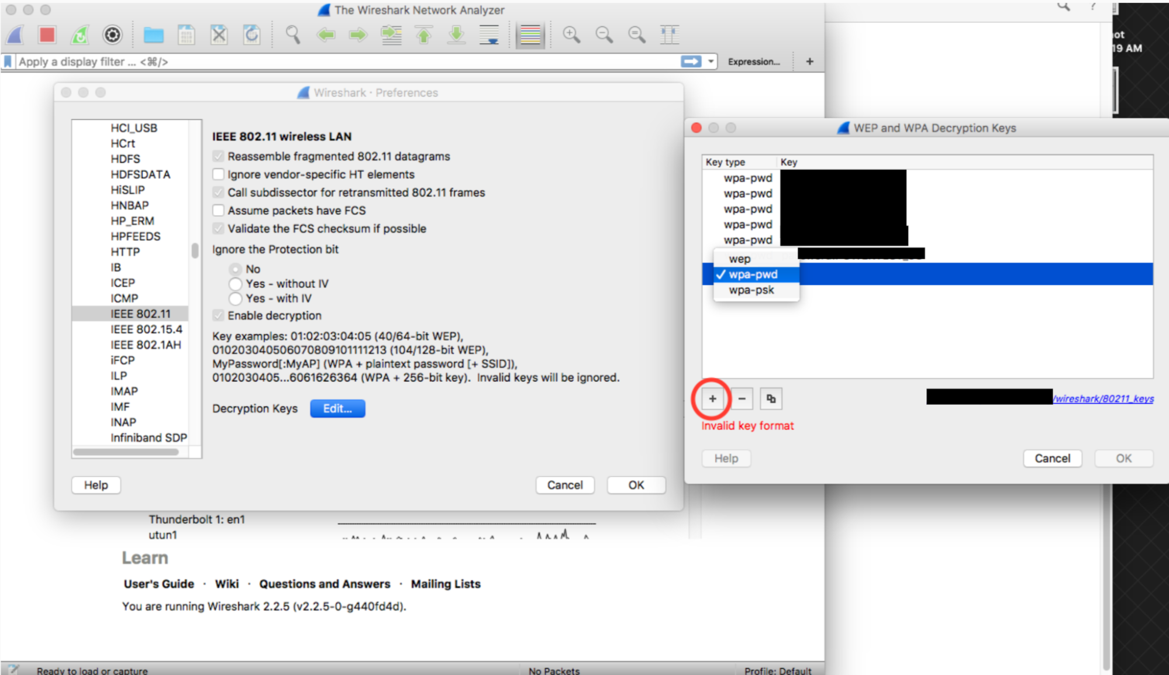This screenshot has width=1169, height=675.
Task: Click the remove key minus icon
Action: [x=741, y=398]
